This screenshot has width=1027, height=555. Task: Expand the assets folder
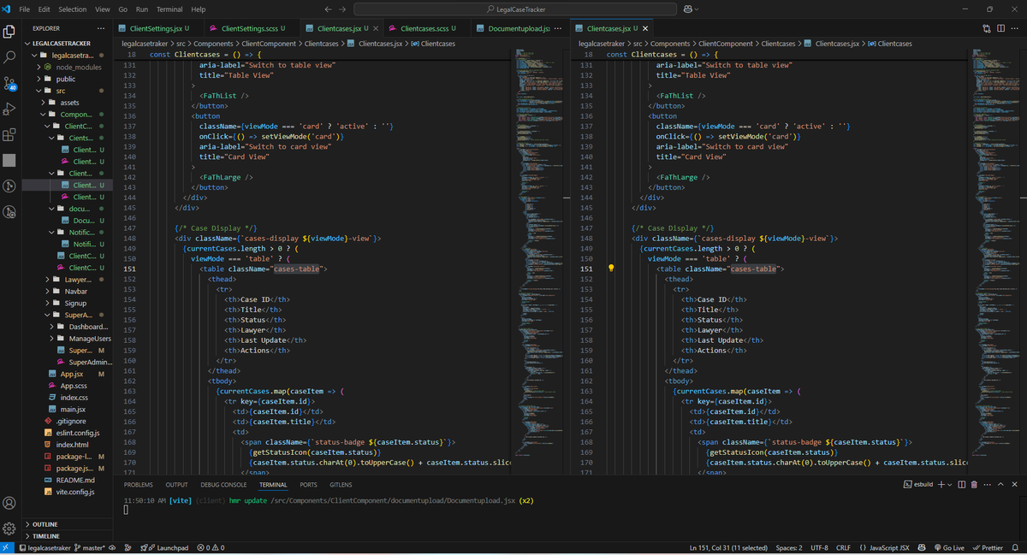tap(69, 102)
